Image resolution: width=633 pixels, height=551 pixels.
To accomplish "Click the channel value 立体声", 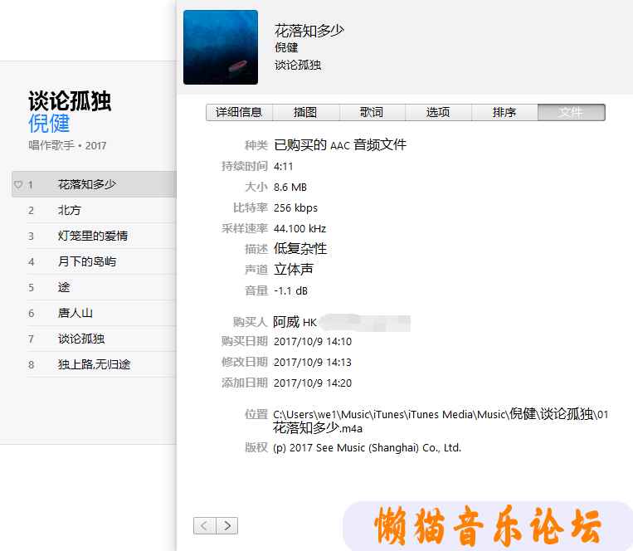I will [x=294, y=269].
